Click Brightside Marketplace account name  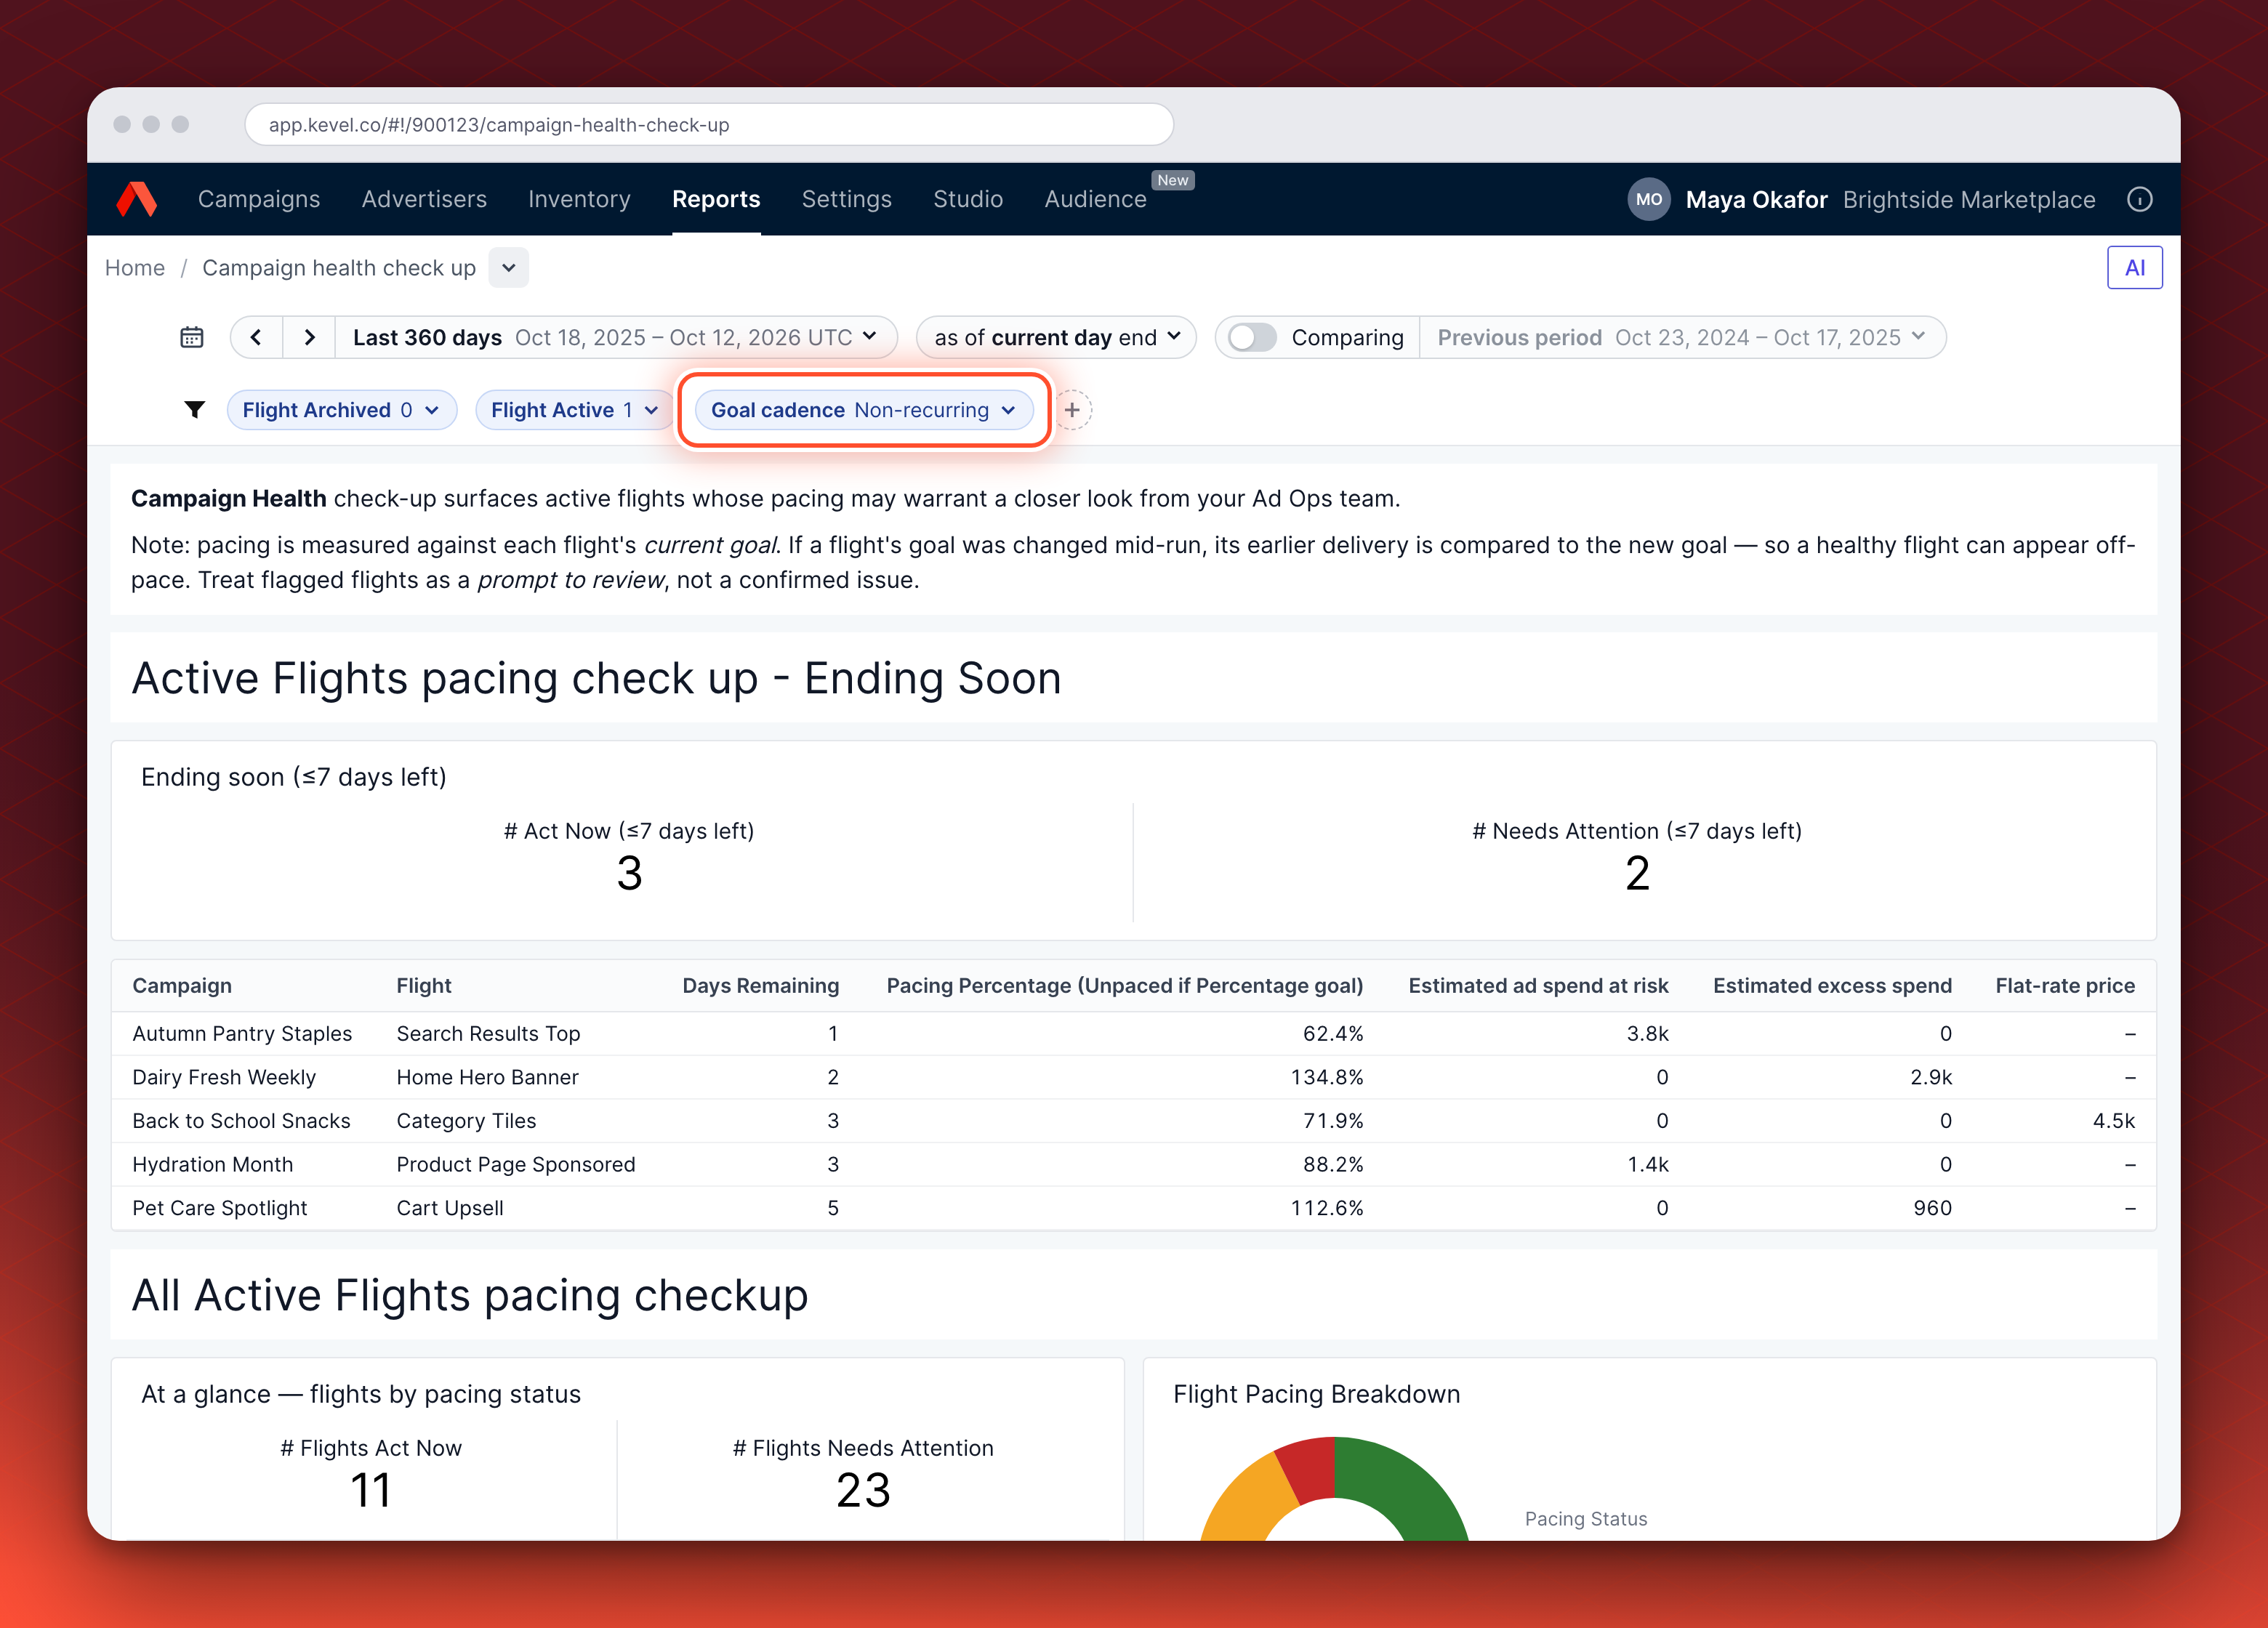pyautogui.click(x=1968, y=200)
